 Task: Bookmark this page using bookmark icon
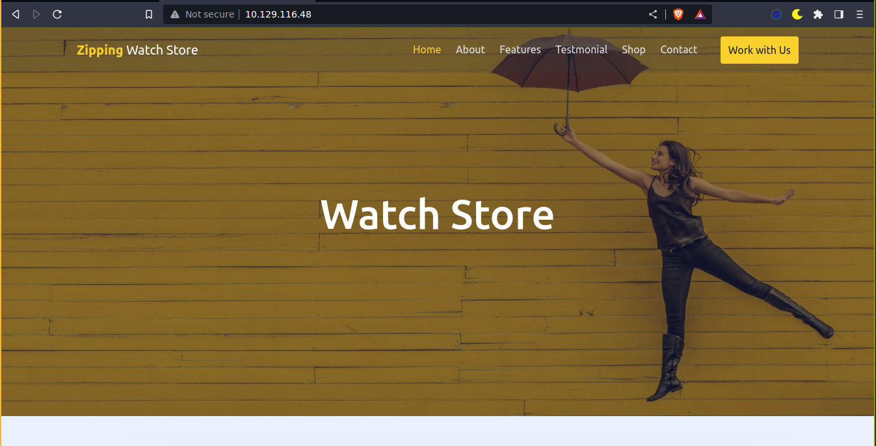[149, 14]
